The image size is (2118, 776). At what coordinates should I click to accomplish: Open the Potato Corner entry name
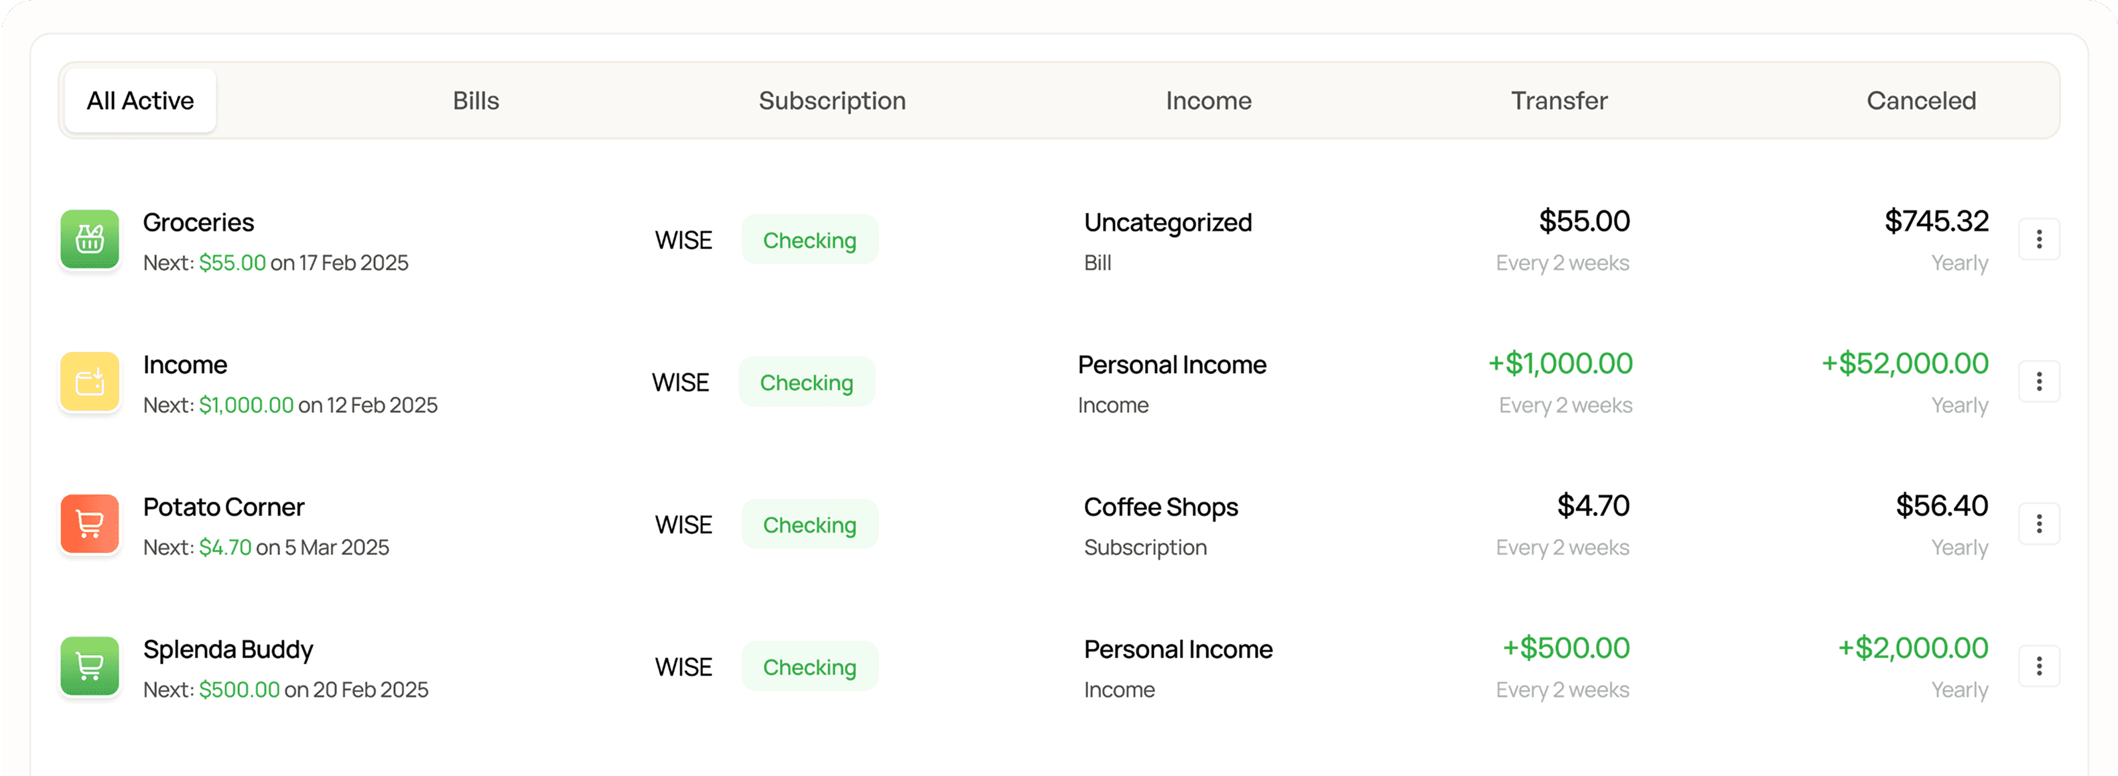point(224,507)
